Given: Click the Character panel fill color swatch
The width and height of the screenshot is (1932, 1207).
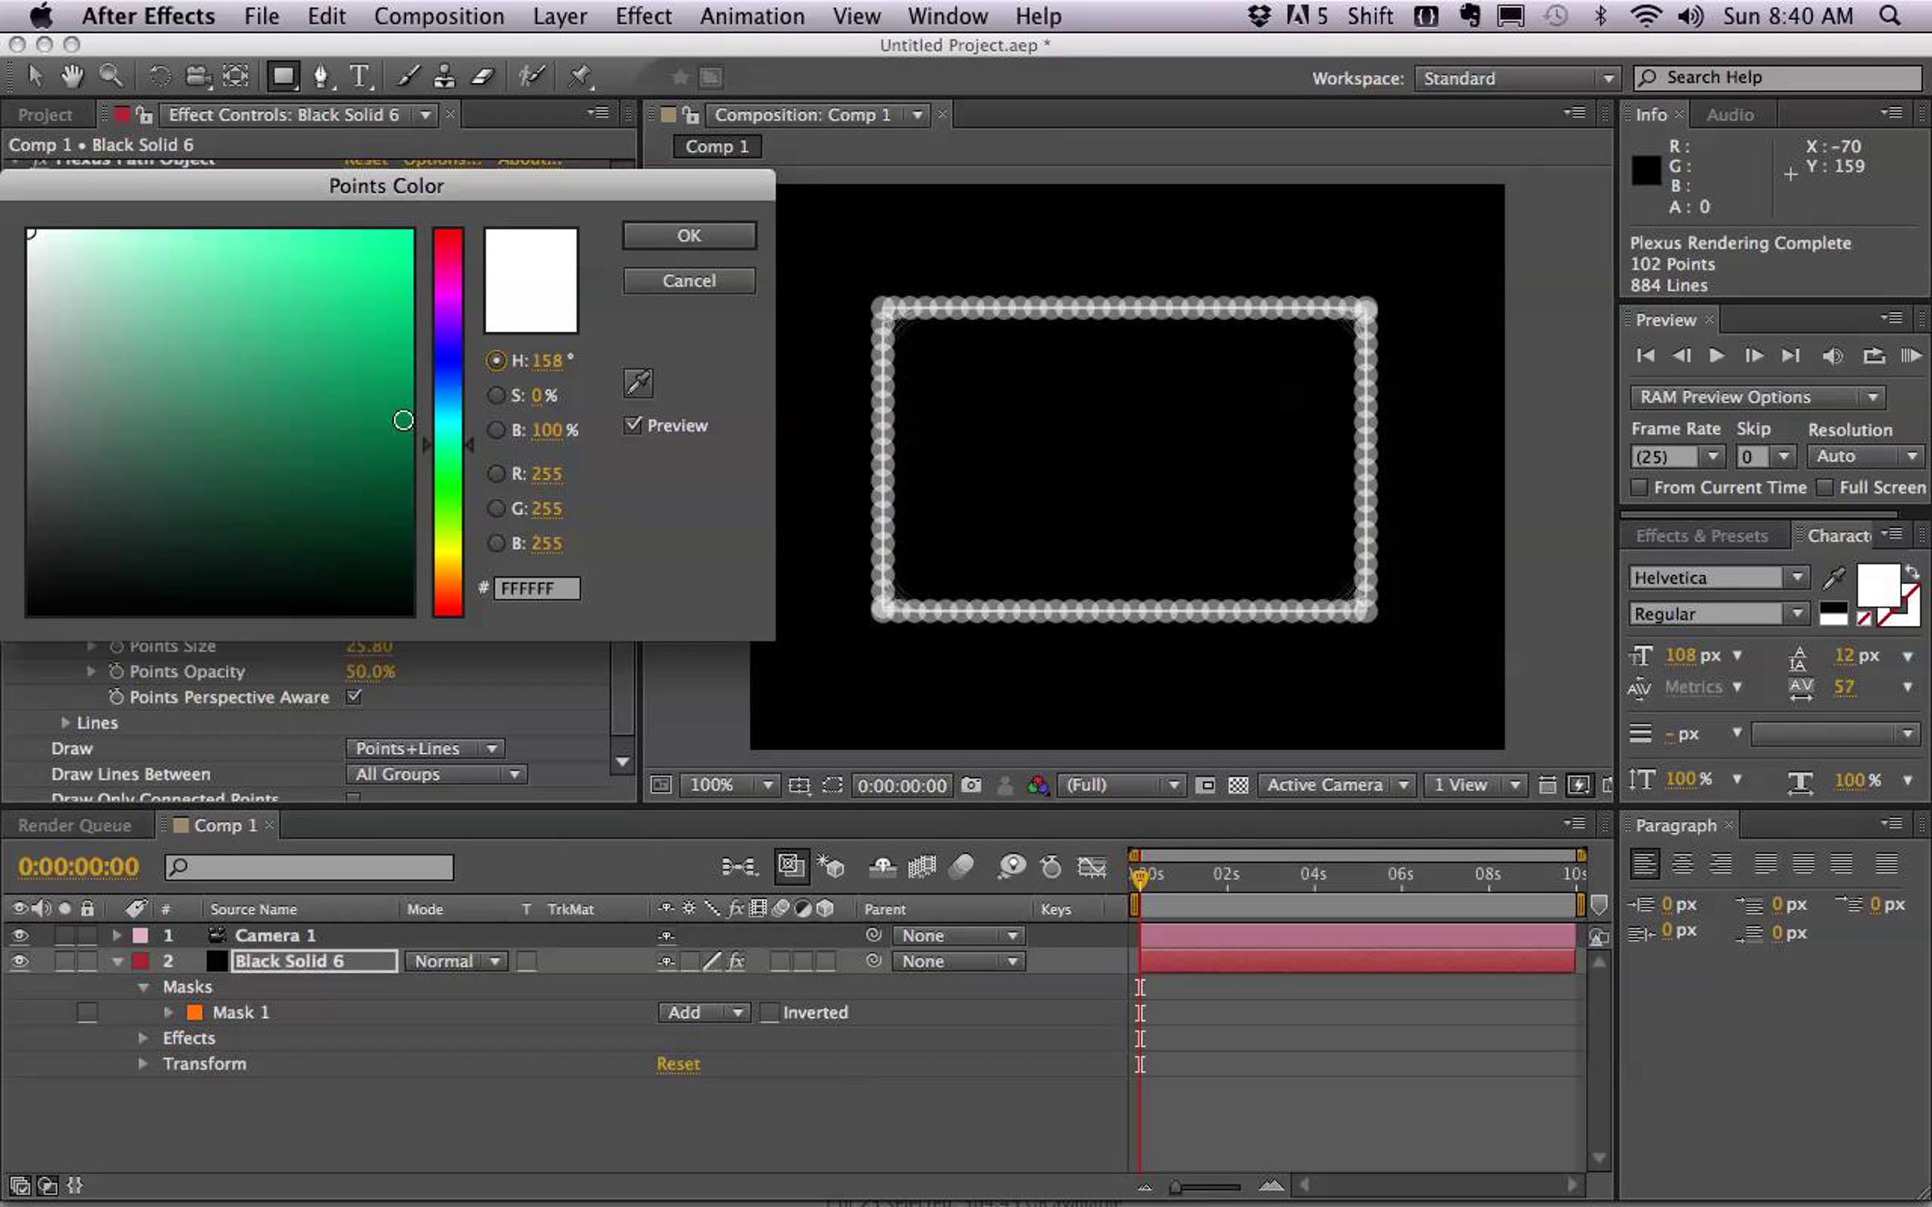Looking at the screenshot, I should pos(1878,585).
